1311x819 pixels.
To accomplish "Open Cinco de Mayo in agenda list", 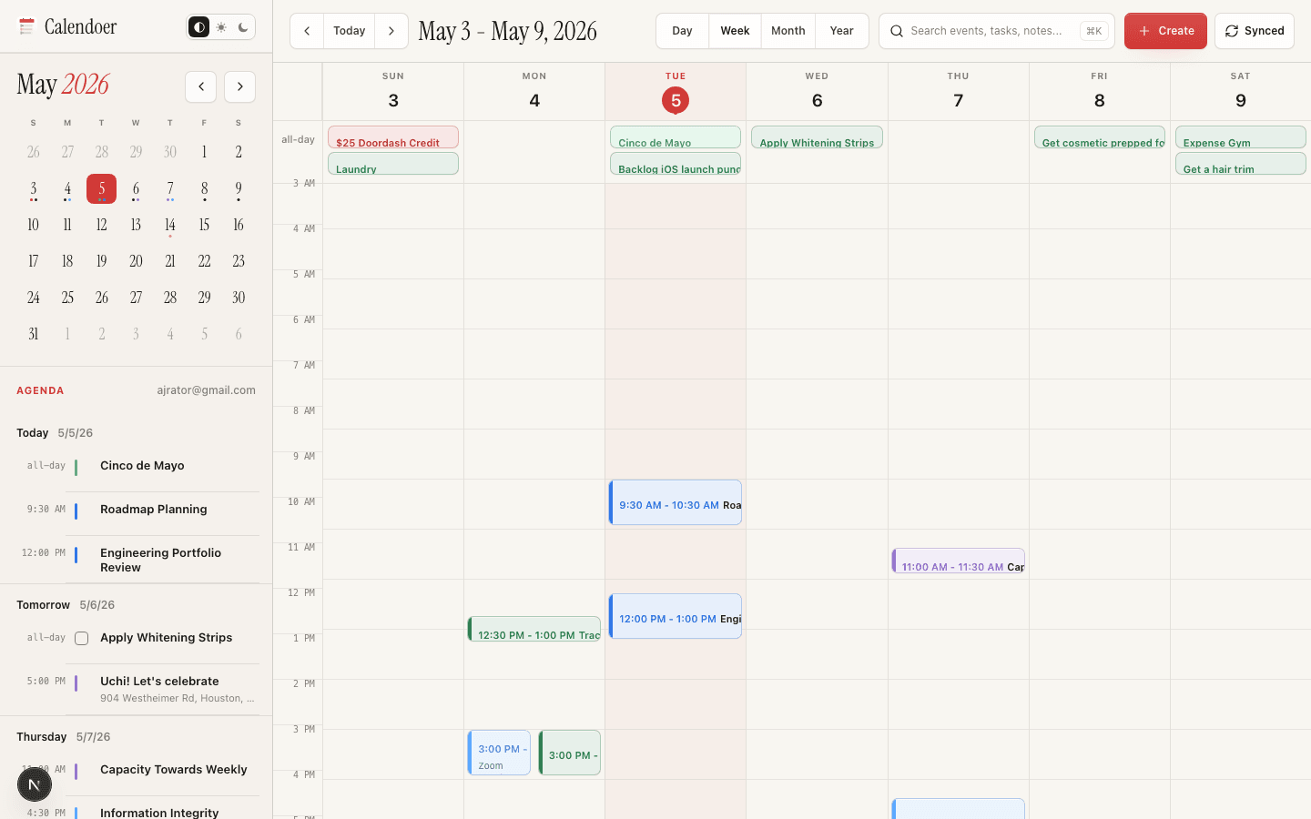I will coord(142,466).
